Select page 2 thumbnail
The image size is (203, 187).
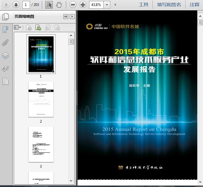point(41,99)
